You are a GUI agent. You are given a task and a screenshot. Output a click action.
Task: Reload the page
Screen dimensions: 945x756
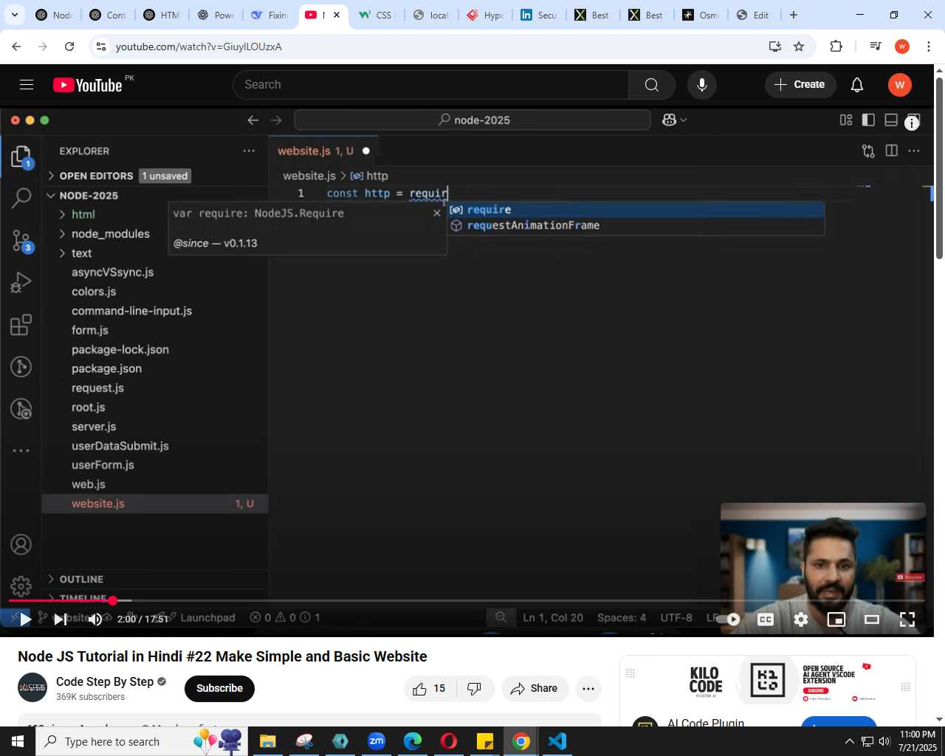pyautogui.click(x=69, y=47)
